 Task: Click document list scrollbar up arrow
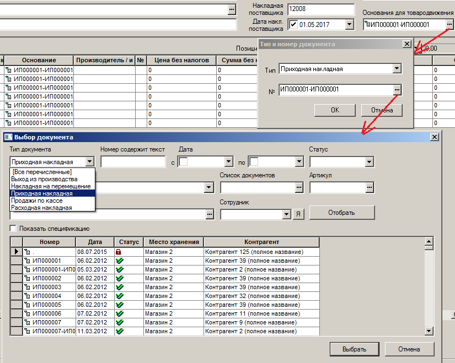(429, 241)
